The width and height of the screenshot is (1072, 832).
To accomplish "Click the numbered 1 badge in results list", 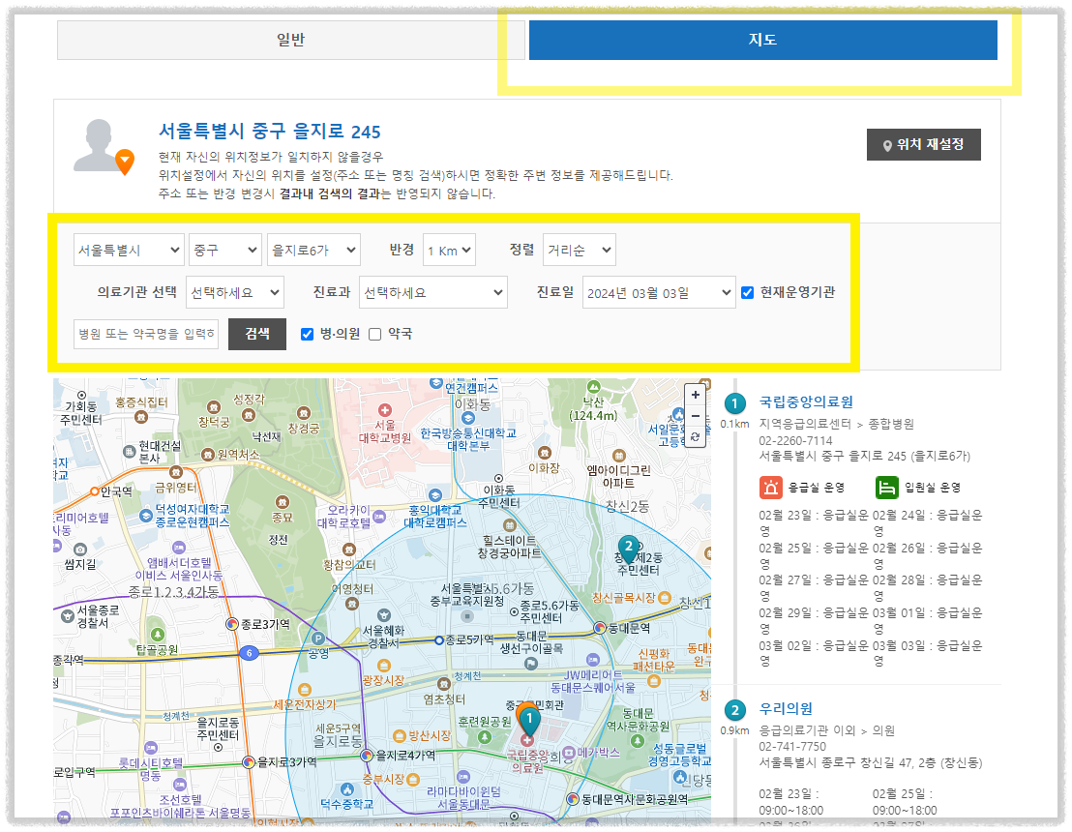I will pyautogui.click(x=735, y=403).
